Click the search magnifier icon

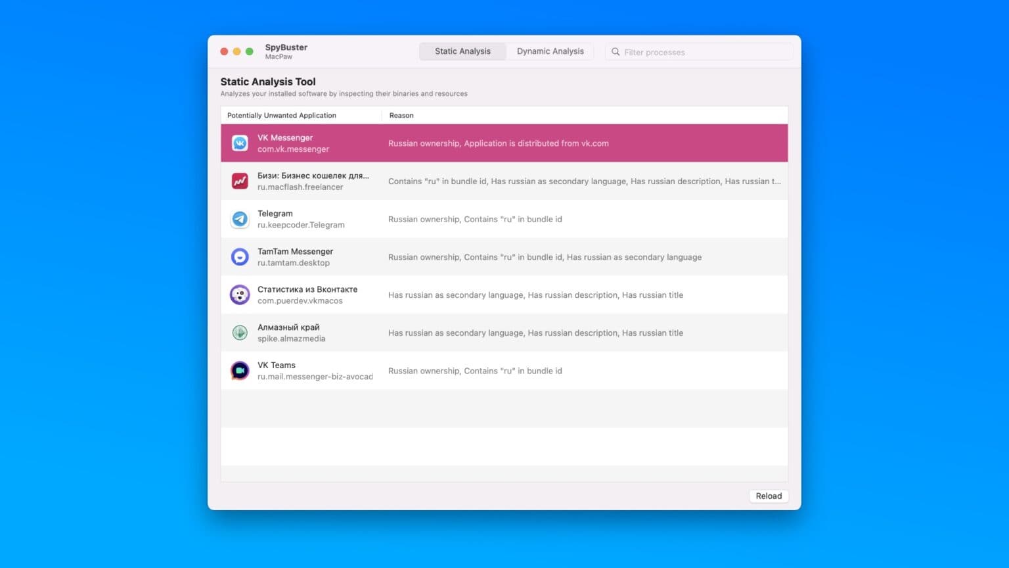[616, 52]
